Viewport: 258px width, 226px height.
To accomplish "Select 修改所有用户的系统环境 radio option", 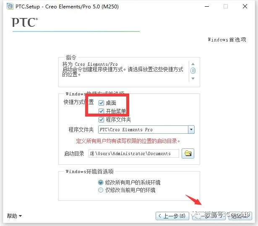I will click(100, 182).
